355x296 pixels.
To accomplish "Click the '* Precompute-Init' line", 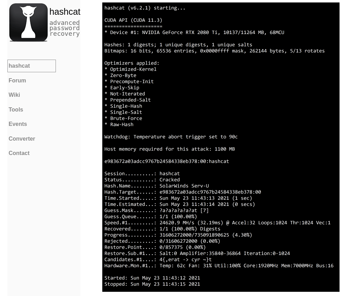I will 129,81.
